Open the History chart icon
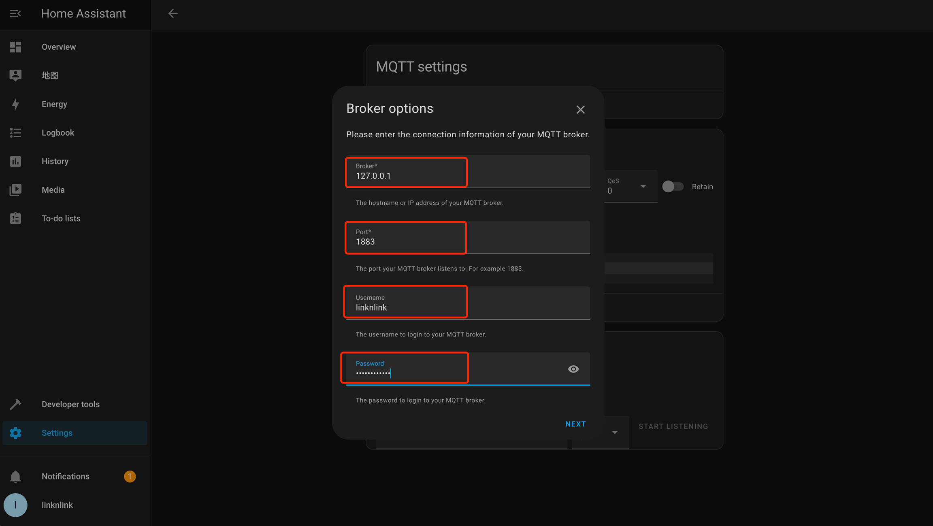Screen dimensions: 933x526 point(15,161)
